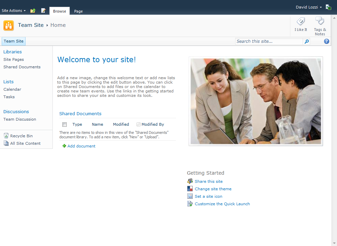Open the David Lozzi user menu
This screenshot has height=246, width=337.
click(308, 7)
